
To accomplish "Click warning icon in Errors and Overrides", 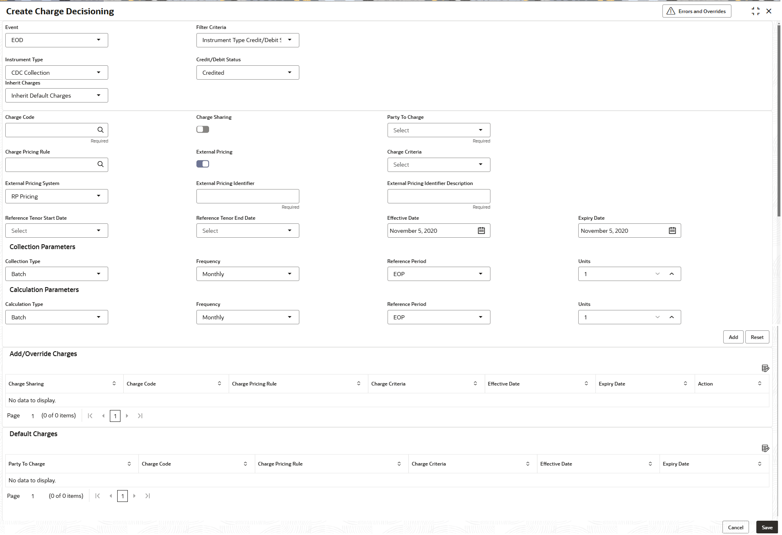I will coord(671,11).
